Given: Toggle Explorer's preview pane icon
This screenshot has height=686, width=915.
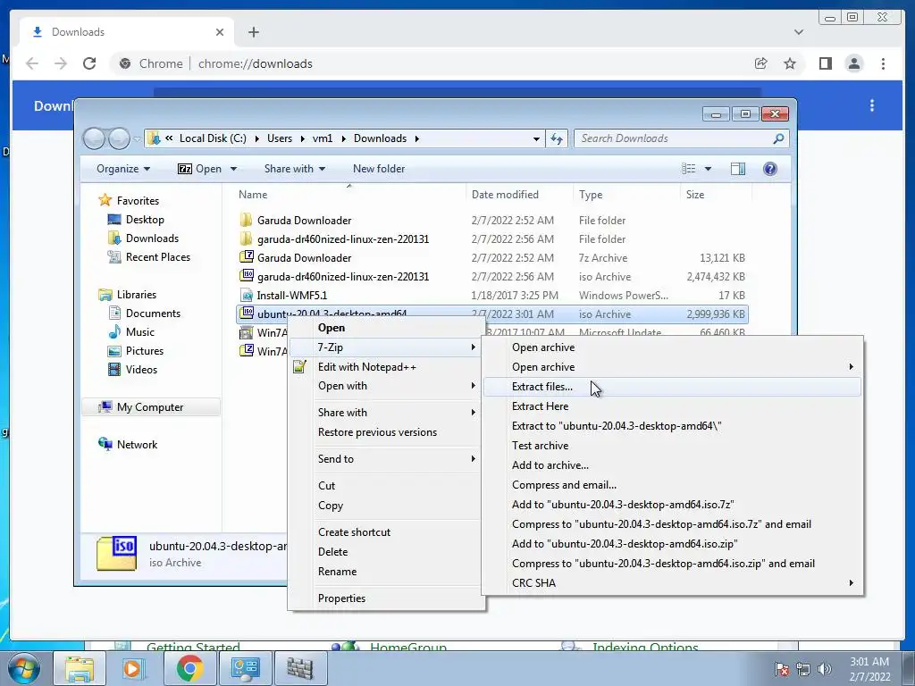Looking at the screenshot, I should [737, 169].
